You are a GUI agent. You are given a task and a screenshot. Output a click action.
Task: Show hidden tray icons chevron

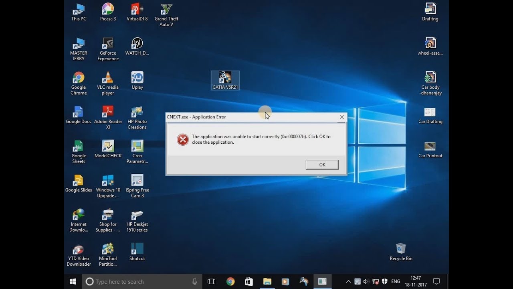click(348, 281)
